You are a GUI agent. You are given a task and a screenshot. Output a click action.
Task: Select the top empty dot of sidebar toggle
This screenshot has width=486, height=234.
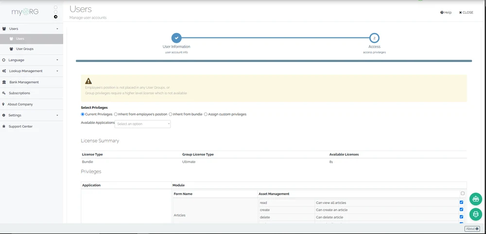point(55,7)
